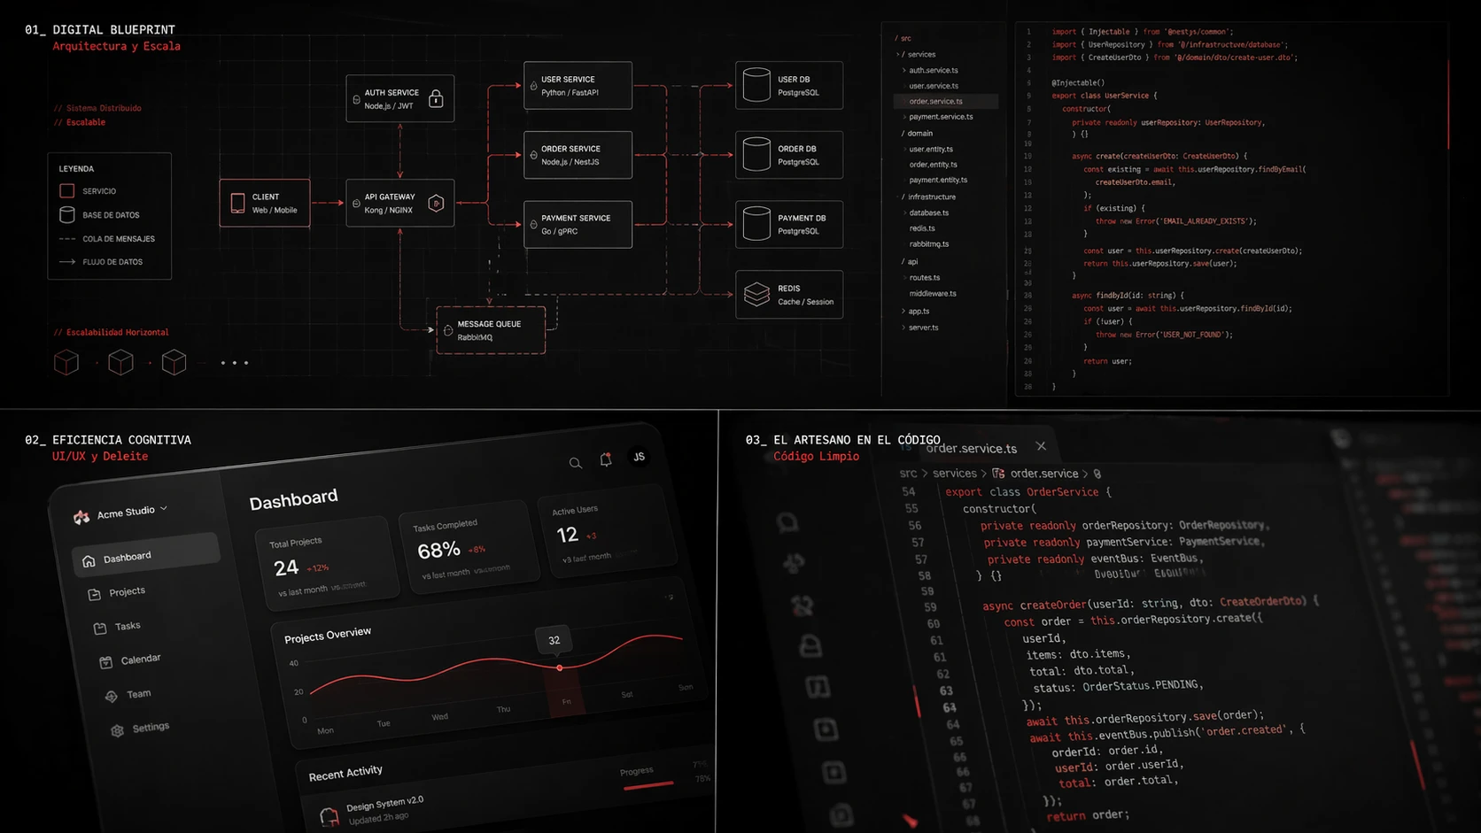Expand the services folder in the file tree

[x=919, y=54]
